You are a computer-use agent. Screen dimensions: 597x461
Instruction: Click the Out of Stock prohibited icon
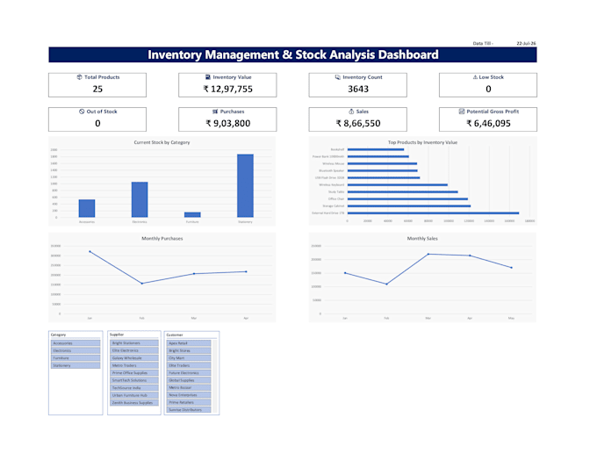82,112
